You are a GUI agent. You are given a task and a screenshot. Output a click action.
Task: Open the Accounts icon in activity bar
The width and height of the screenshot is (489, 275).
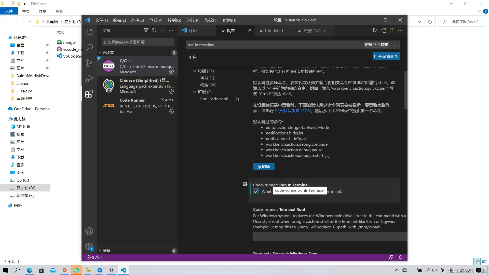click(89, 231)
